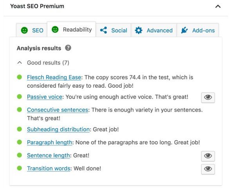This screenshot has height=188, width=235.
Task: Click the gear icon on Advanced tab
Action: (139, 30)
